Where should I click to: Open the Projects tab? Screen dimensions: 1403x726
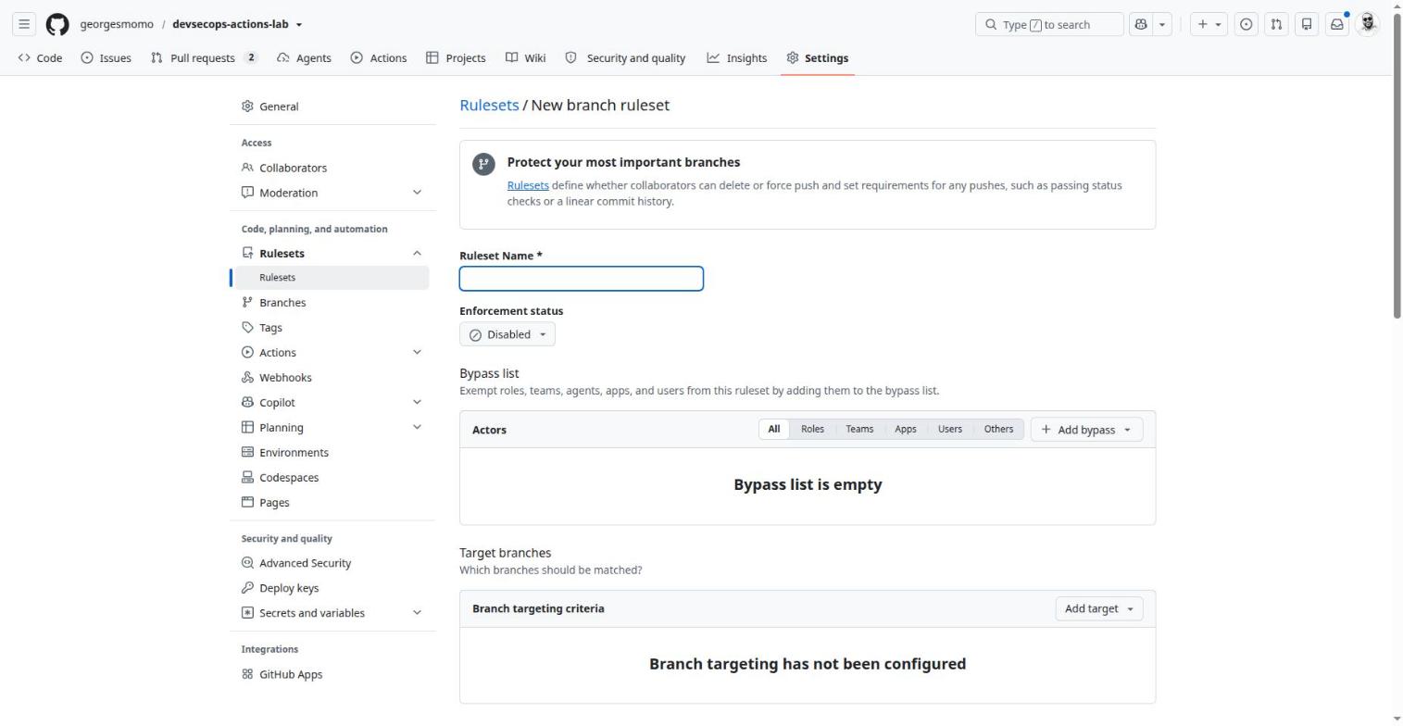456,57
